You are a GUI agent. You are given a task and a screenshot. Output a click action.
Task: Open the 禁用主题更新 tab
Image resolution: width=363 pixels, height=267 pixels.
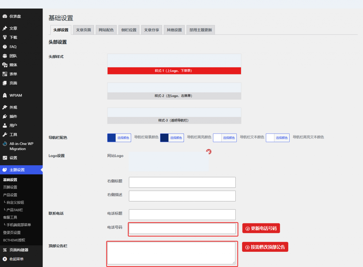click(x=201, y=30)
